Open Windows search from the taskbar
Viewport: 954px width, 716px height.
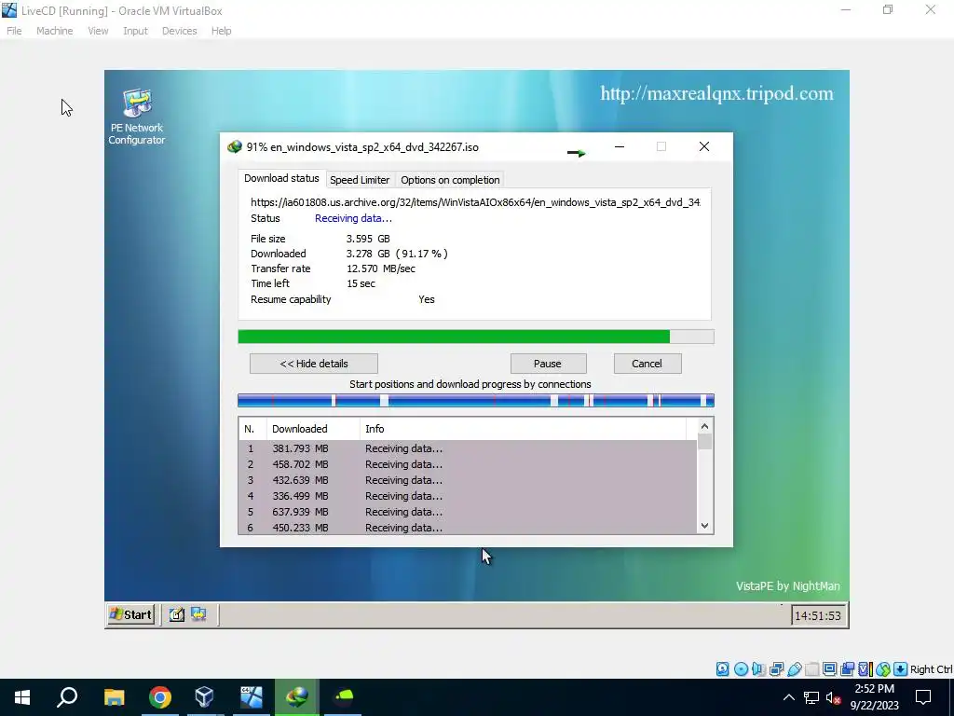point(67,697)
